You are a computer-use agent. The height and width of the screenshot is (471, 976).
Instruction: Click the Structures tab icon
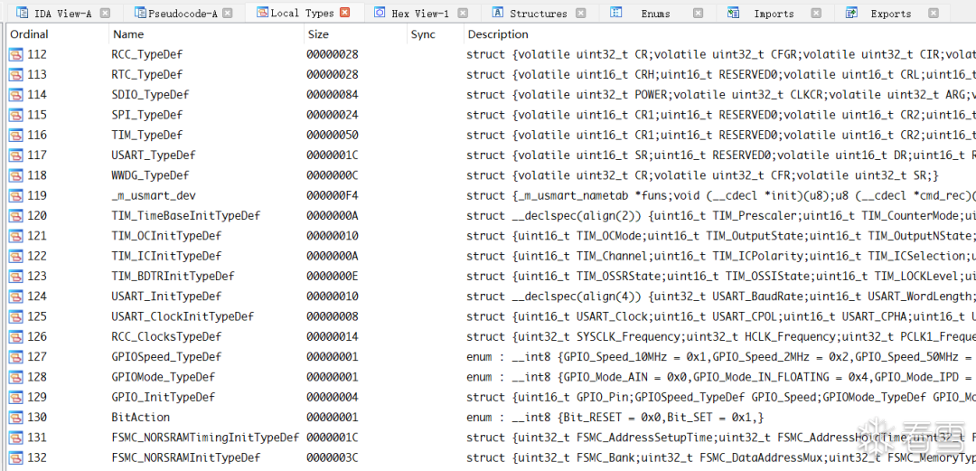point(498,13)
